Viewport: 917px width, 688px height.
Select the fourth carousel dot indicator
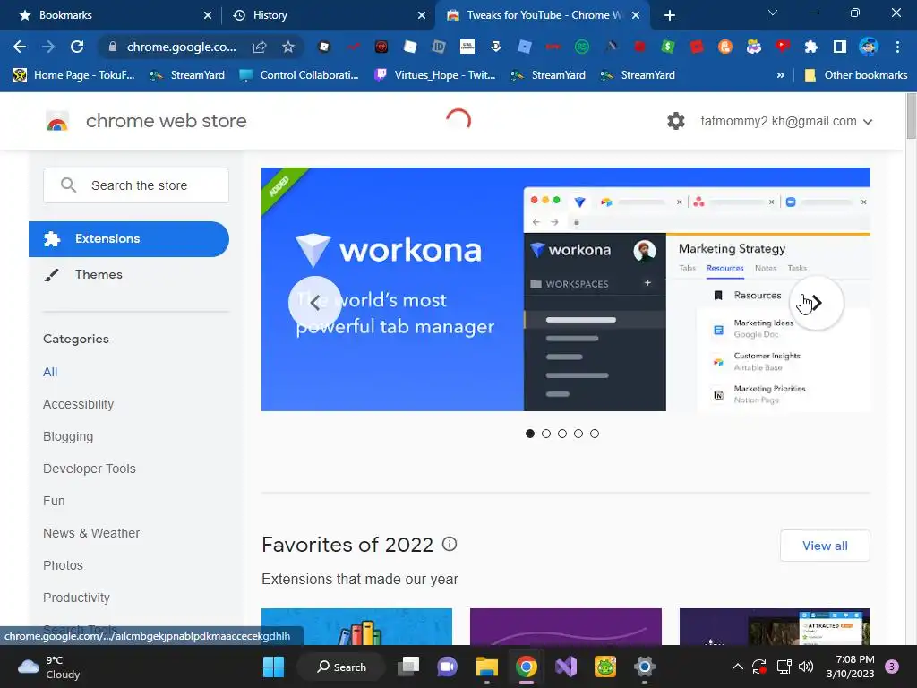(x=578, y=434)
